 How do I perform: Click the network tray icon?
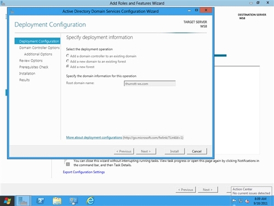coord(241,201)
